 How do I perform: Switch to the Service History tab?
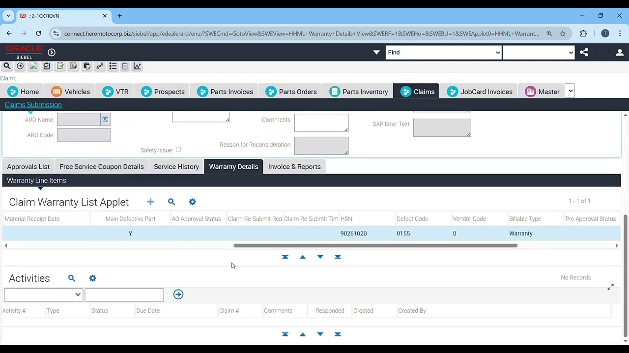[176, 167]
